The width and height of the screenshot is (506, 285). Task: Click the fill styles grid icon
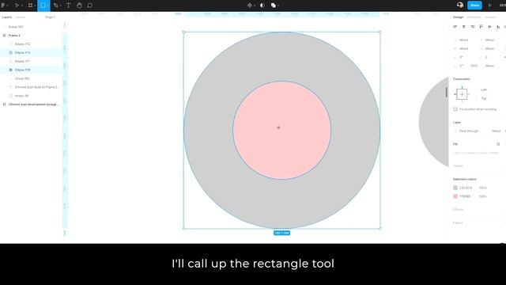(x=498, y=144)
